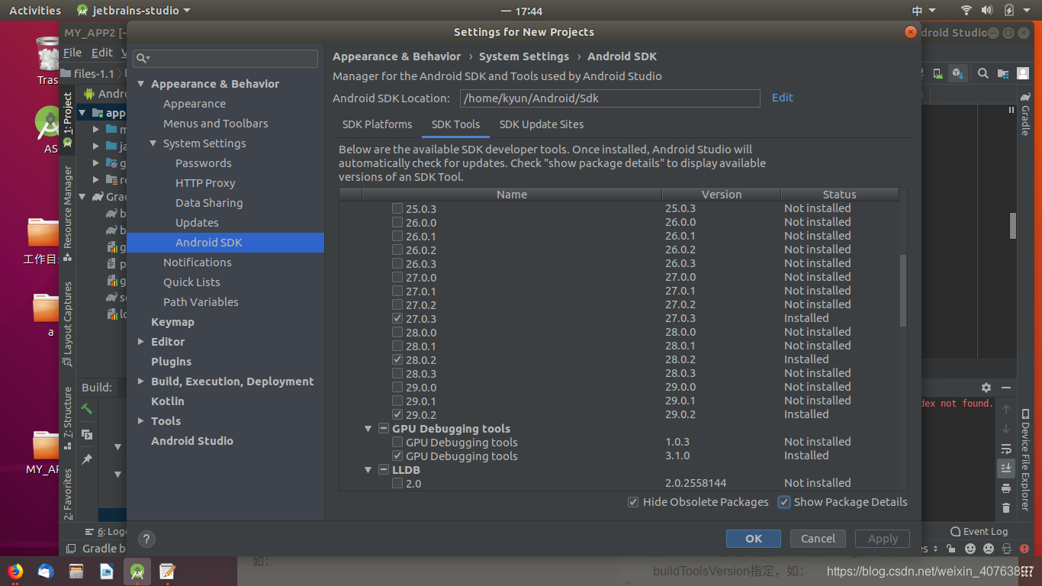Open the Edit menu in Android Studio
1042x586 pixels.
coord(101,53)
